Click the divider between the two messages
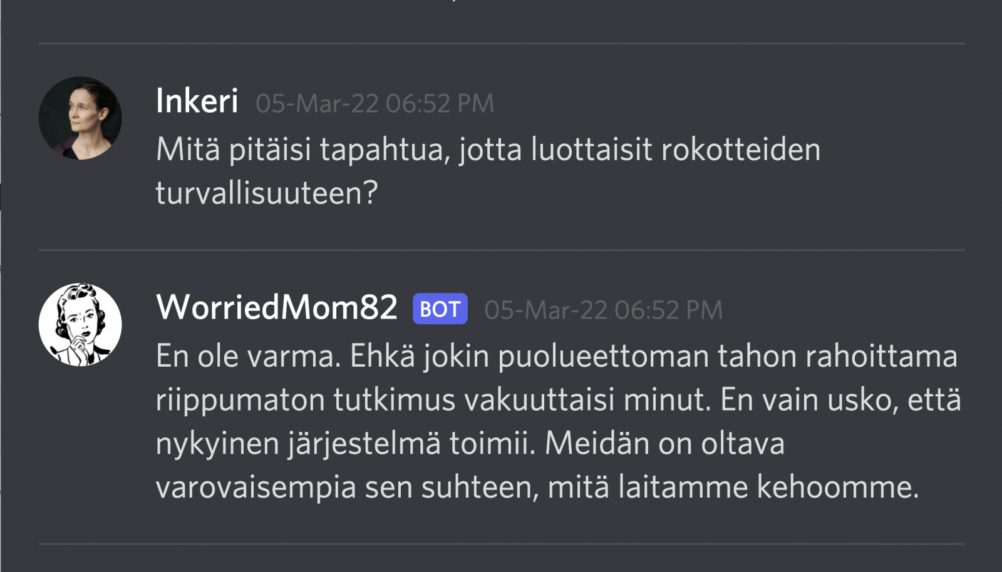The width and height of the screenshot is (1002, 572). click(x=501, y=250)
